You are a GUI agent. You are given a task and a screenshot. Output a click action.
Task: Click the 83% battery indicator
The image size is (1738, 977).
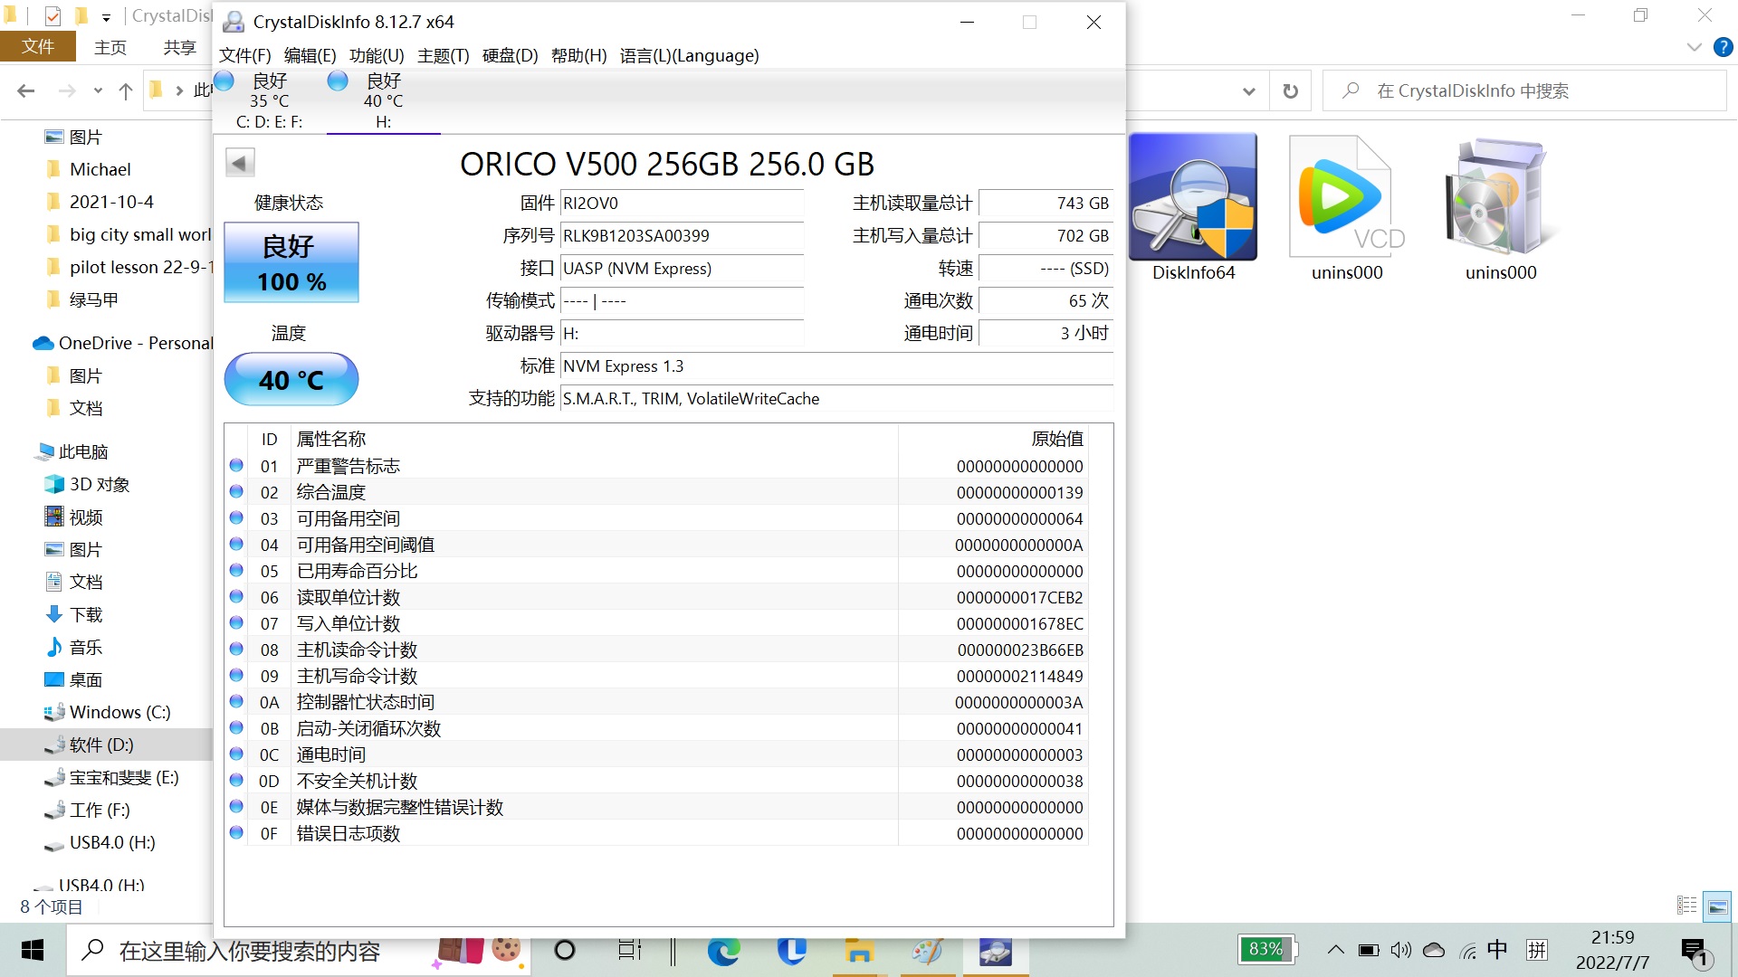(1266, 949)
